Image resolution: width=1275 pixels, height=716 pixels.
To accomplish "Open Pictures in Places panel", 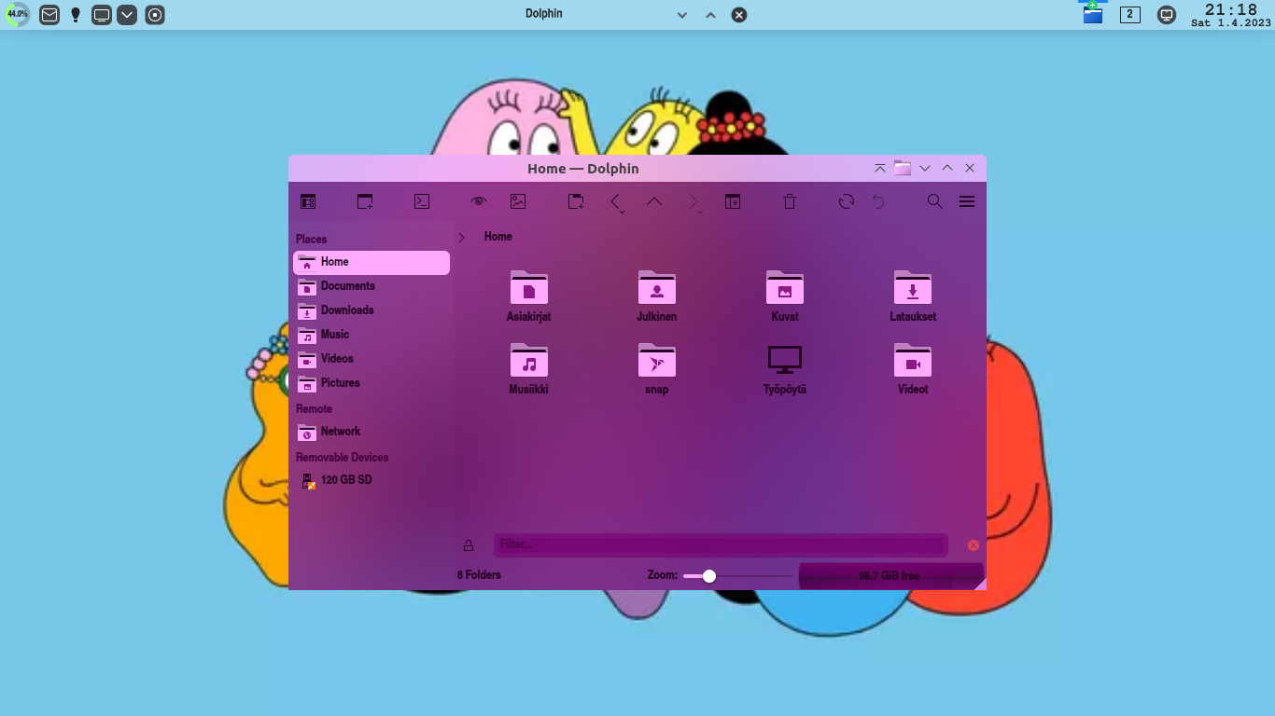I will point(371,383).
